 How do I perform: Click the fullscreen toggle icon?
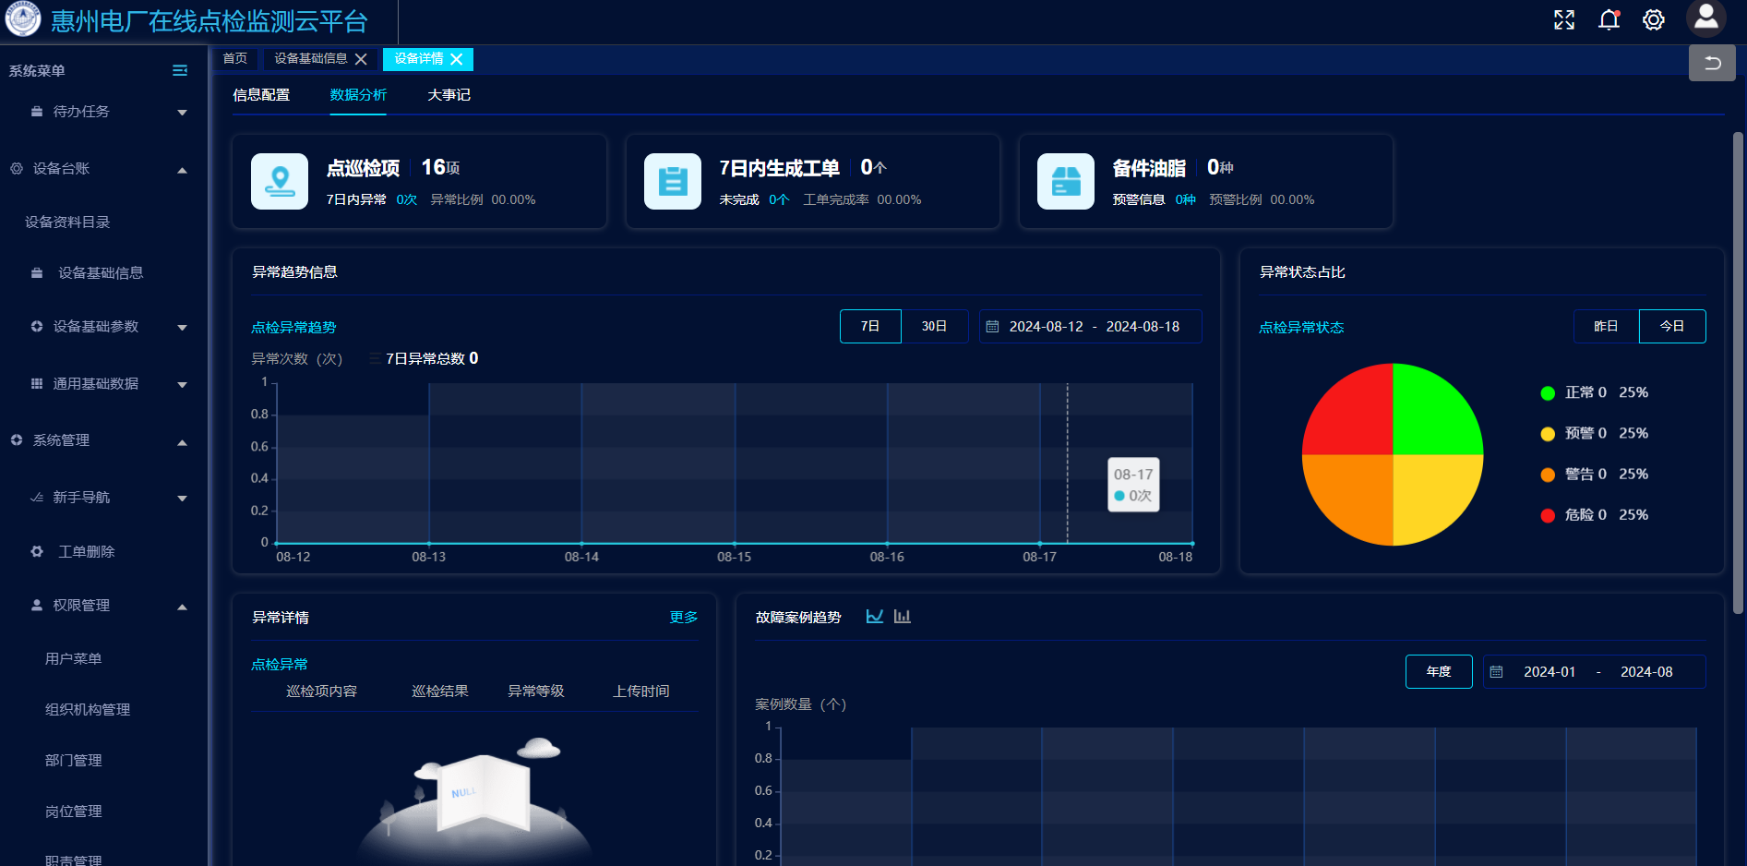(1563, 19)
